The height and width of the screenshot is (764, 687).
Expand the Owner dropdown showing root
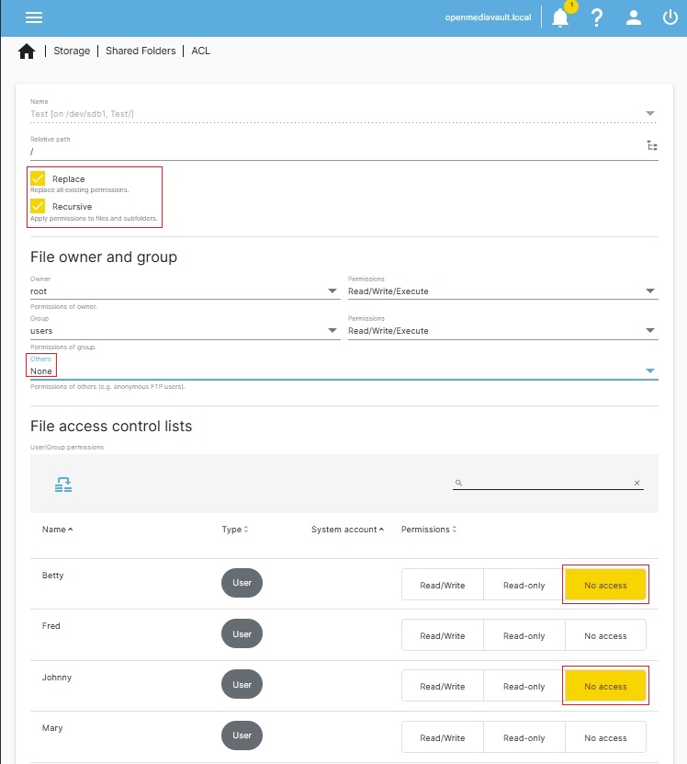pyautogui.click(x=184, y=291)
